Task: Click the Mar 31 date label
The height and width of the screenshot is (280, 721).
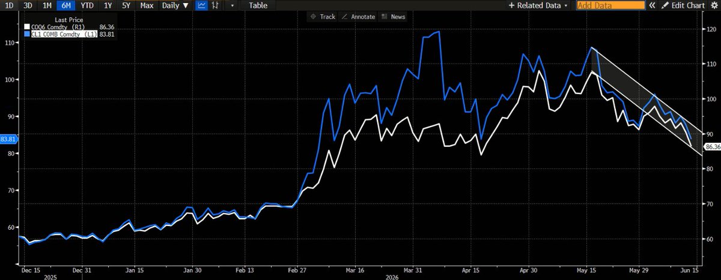Action: [x=414, y=269]
